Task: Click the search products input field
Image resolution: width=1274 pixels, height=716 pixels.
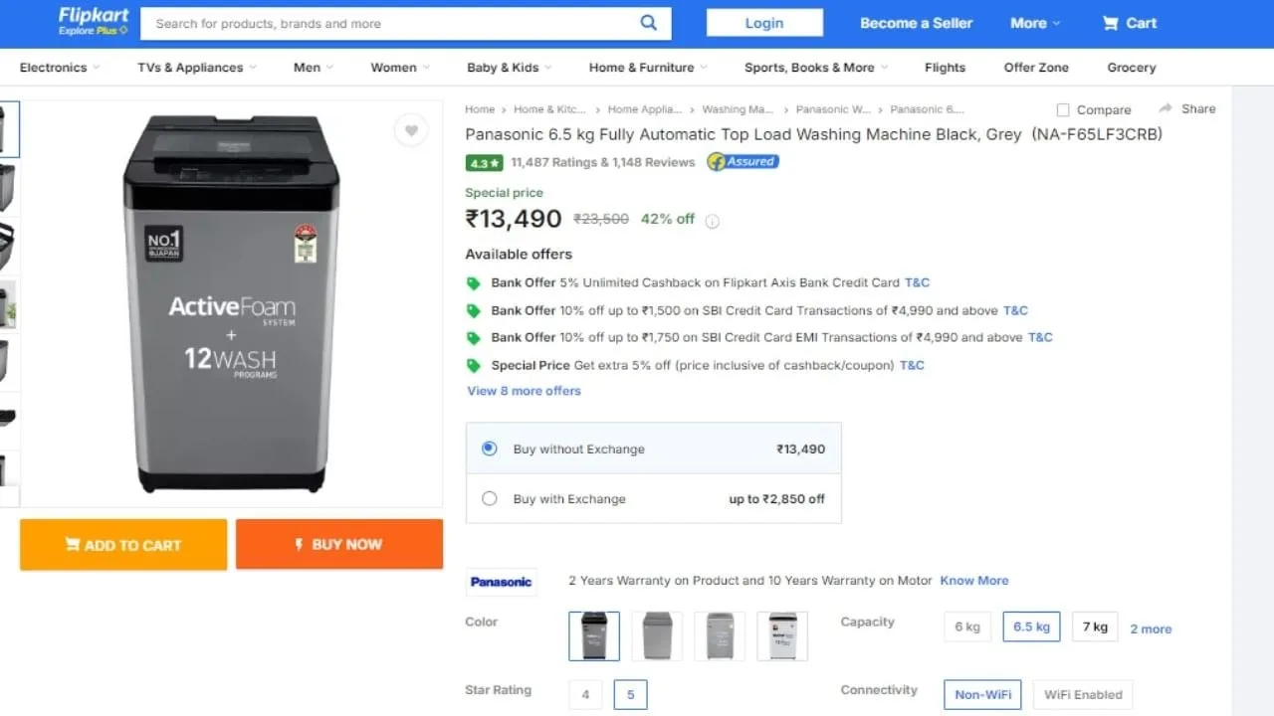Action: tap(394, 23)
